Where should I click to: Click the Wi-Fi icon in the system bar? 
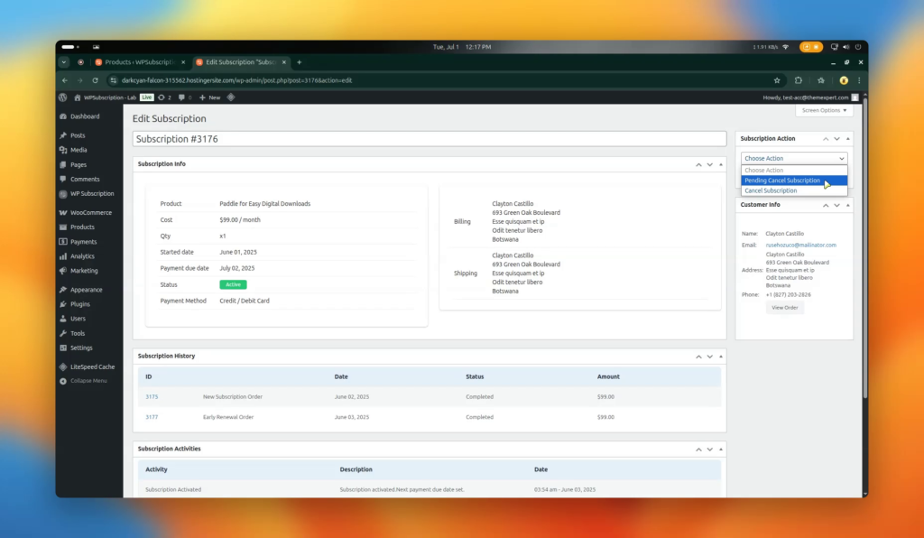click(x=786, y=47)
